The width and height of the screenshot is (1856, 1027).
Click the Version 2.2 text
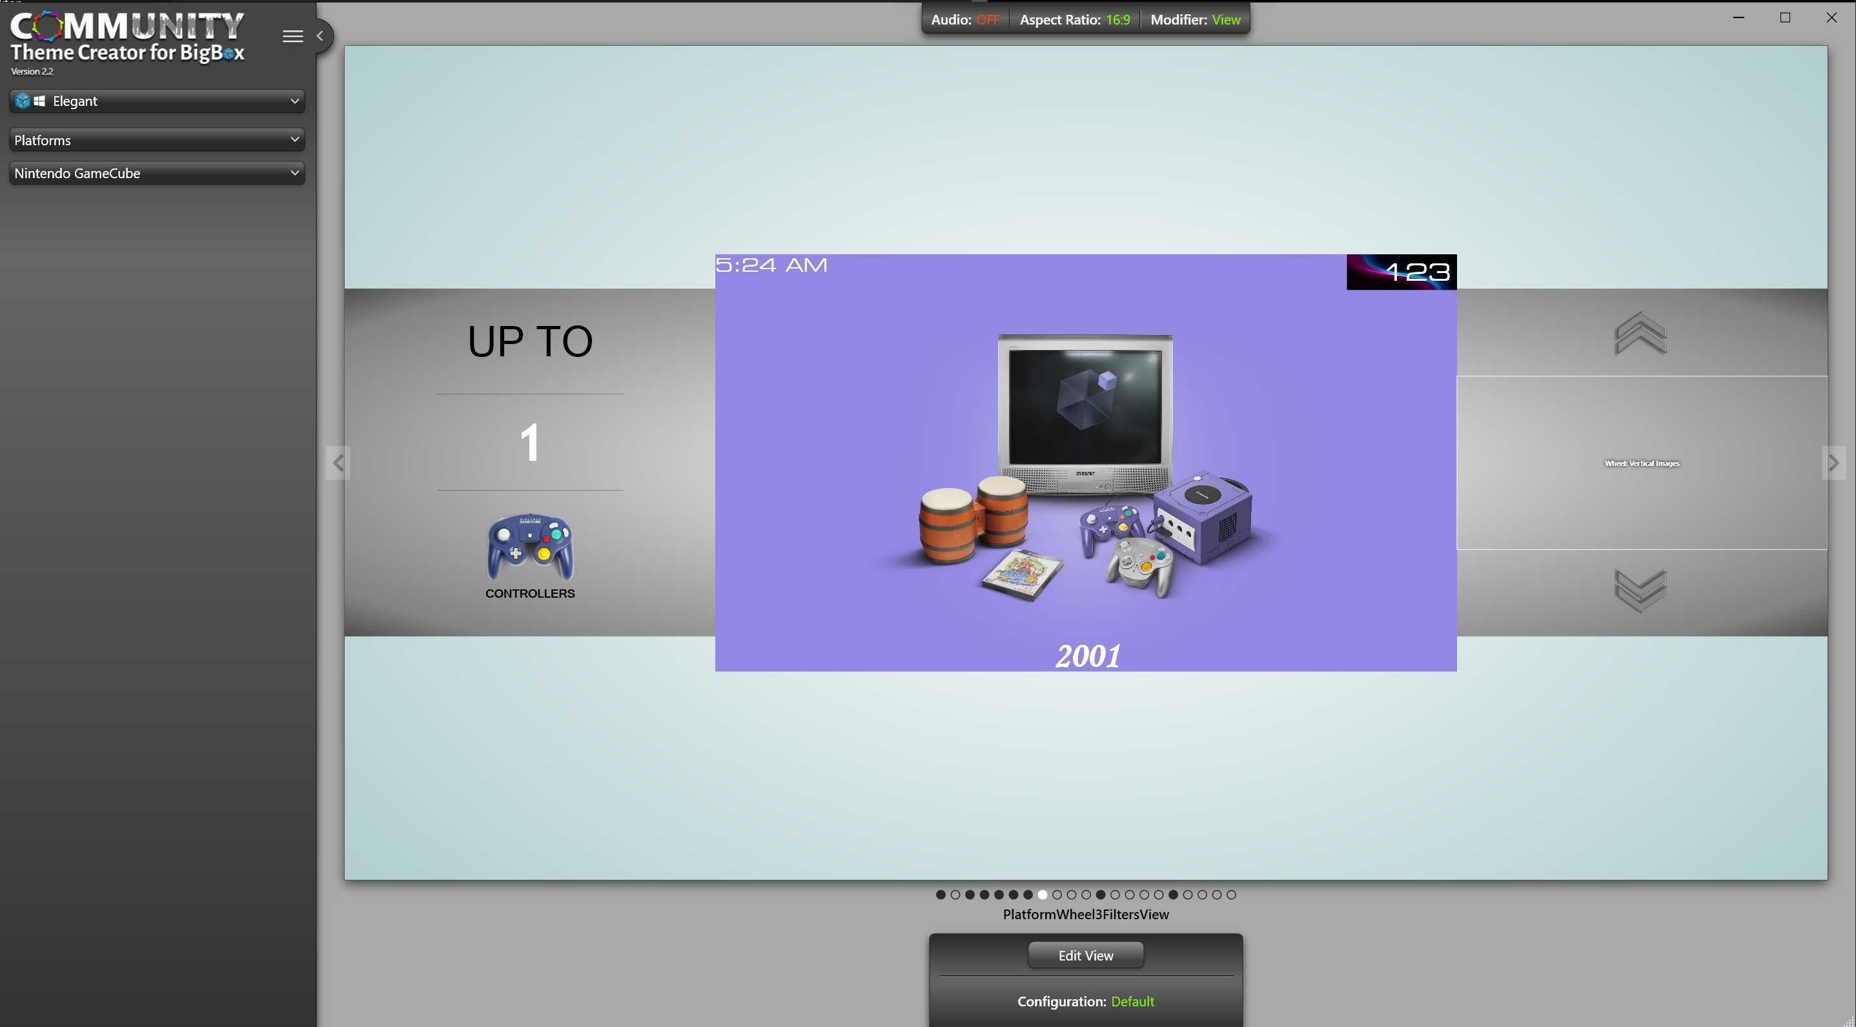tap(32, 71)
